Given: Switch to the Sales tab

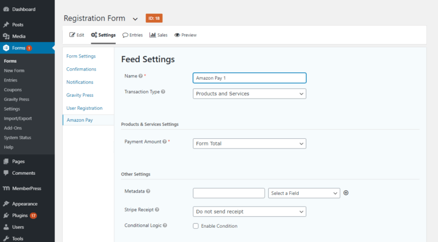Looking at the screenshot, I should coord(159,35).
